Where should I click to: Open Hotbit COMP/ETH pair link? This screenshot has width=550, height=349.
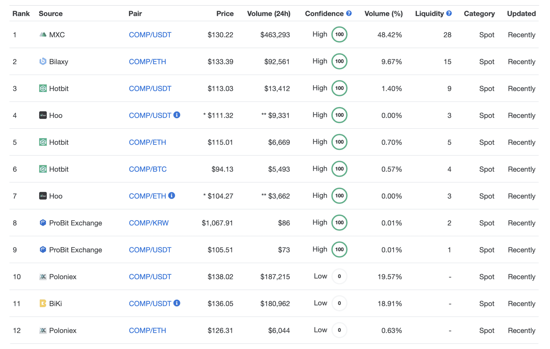147,142
